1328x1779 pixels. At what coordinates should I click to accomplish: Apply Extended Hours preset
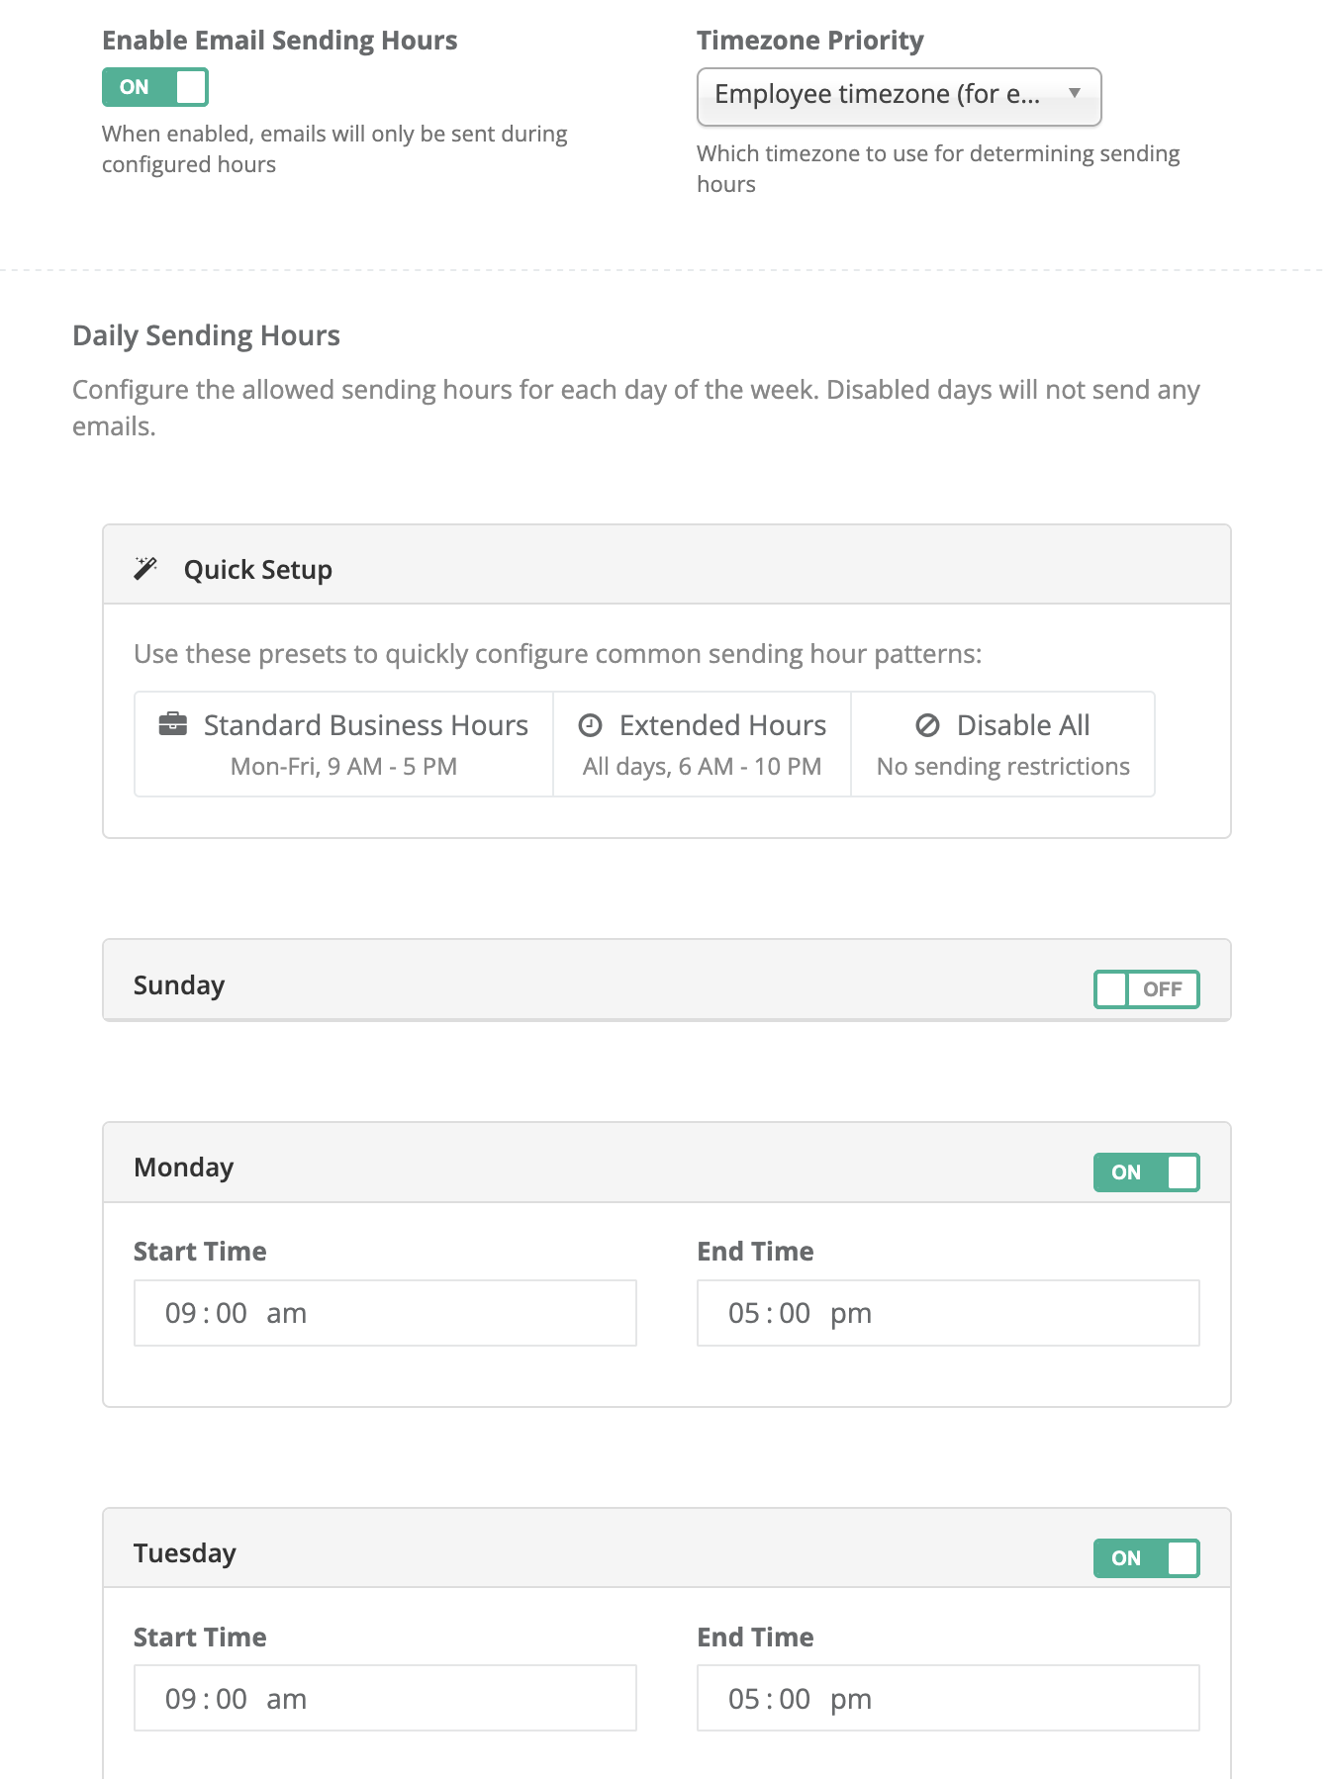tap(703, 744)
